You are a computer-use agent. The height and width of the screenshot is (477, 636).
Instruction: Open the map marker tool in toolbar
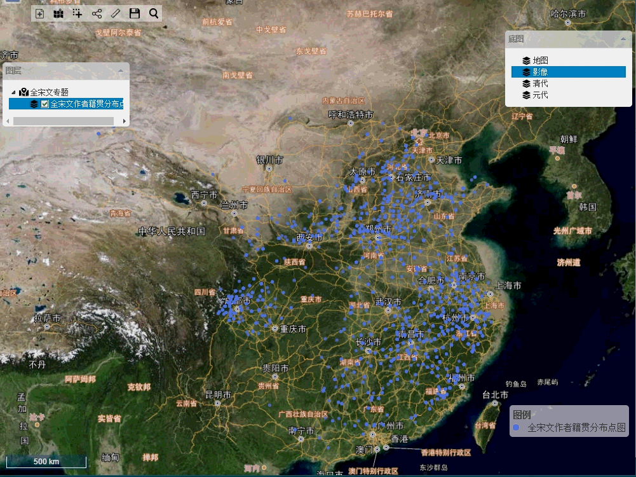point(58,13)
